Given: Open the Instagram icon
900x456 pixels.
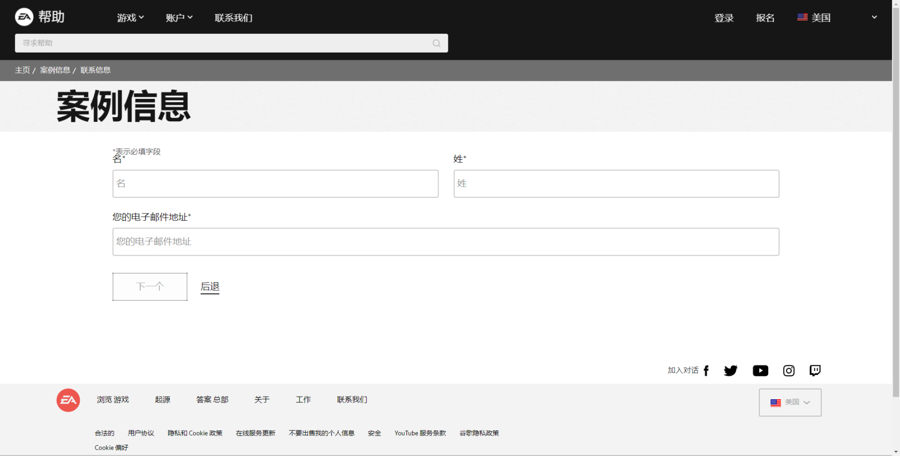Looking at the screenshot, I should pos(789,371).
